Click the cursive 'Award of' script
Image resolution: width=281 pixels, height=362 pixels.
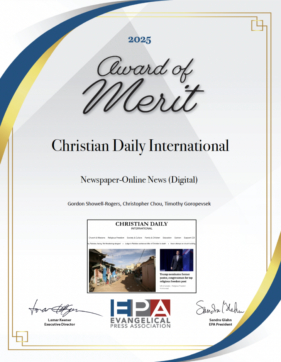click(145, 69)
